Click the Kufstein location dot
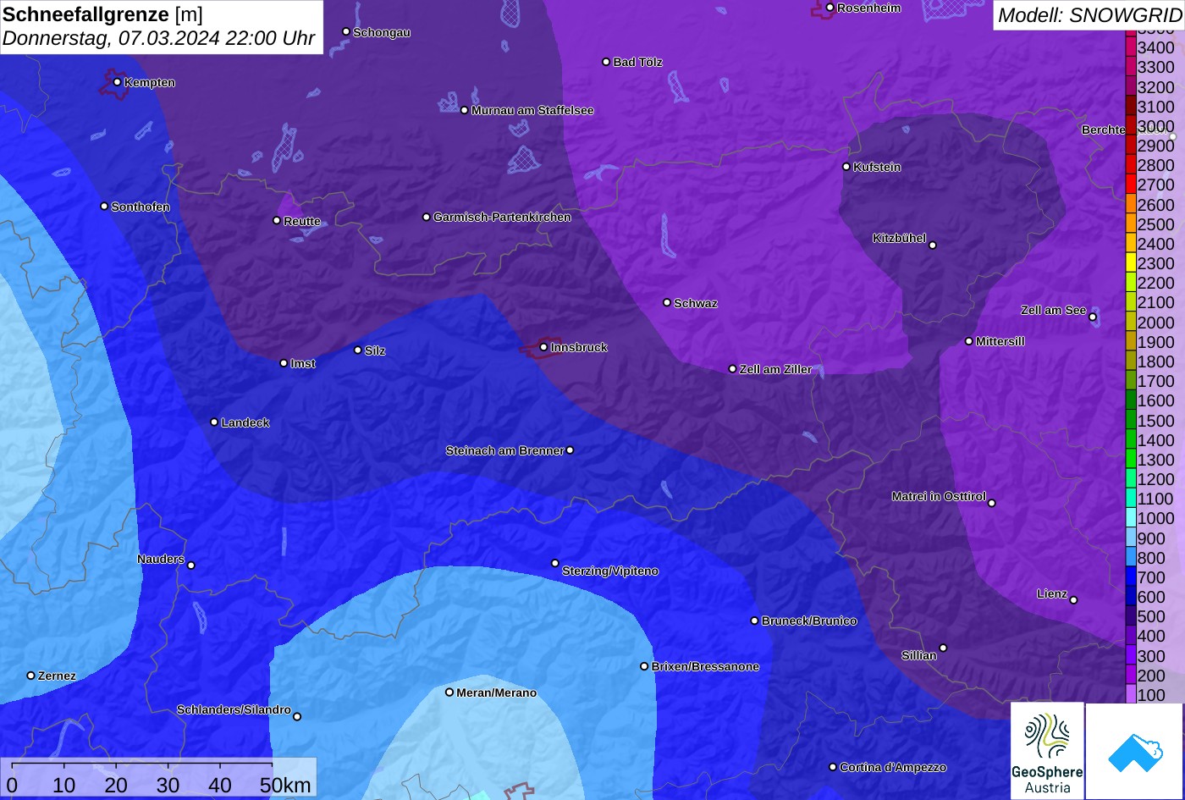 click(846, 167)
